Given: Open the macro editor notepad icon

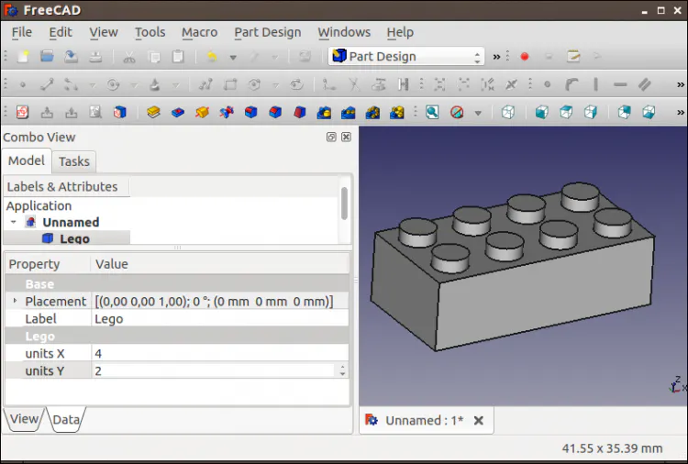Looking at the screenshot, I should click(573, 57).
